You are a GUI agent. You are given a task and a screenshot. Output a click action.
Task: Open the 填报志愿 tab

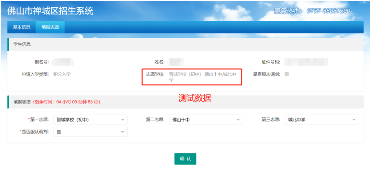tap(50, 27)
